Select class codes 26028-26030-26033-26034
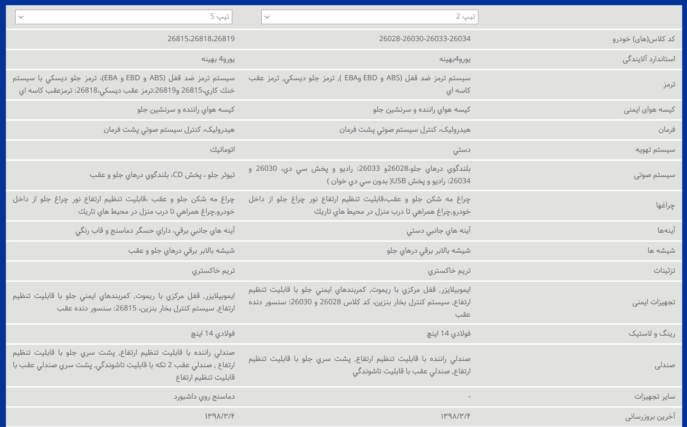 425,39
